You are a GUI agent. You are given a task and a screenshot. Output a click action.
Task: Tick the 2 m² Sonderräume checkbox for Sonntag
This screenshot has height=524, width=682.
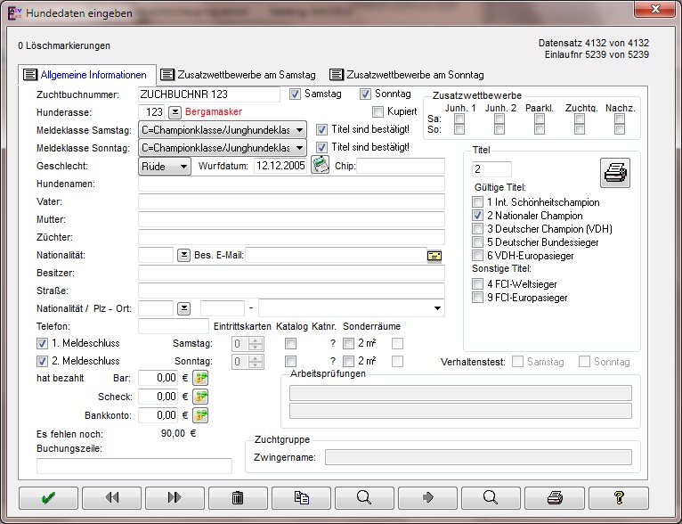(x=348, y=361)
